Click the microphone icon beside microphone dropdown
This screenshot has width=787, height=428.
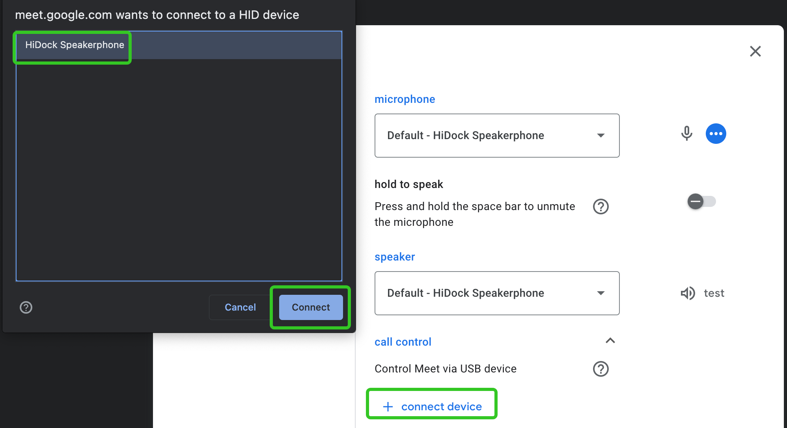click(x=686, y=134)
